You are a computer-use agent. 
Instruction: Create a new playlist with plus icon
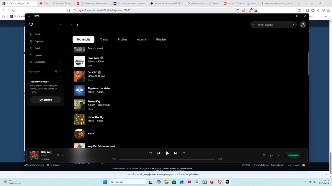pos(56,71)
